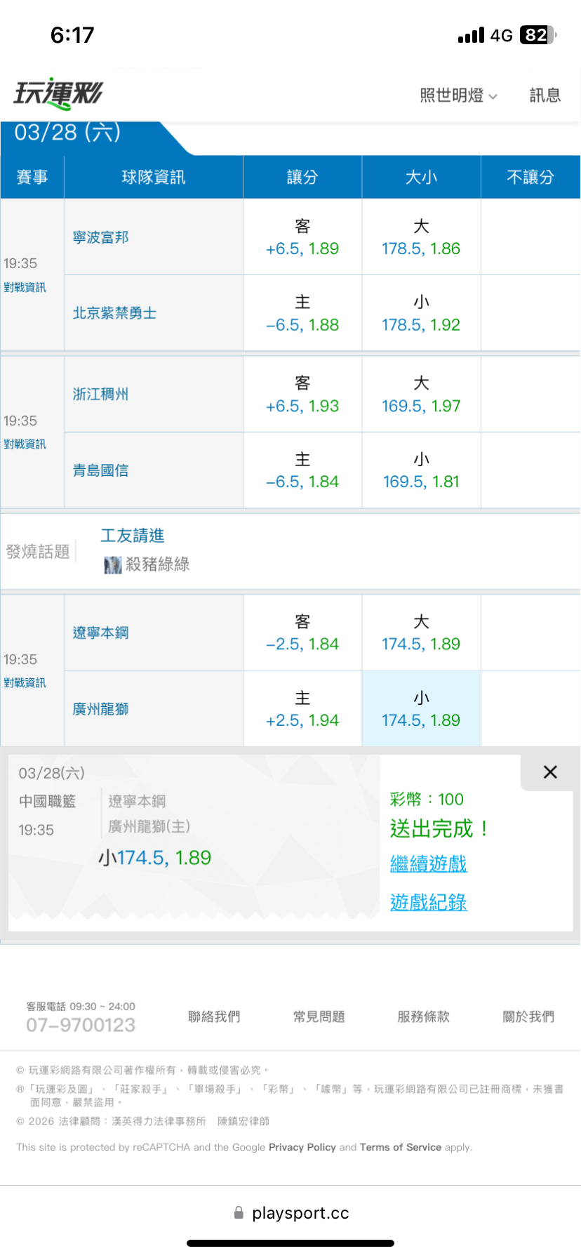Open Google Privacy Policy link
Image resolution: width=581 pixels, height=1258 pixels.
click(x=302, y=1147)
